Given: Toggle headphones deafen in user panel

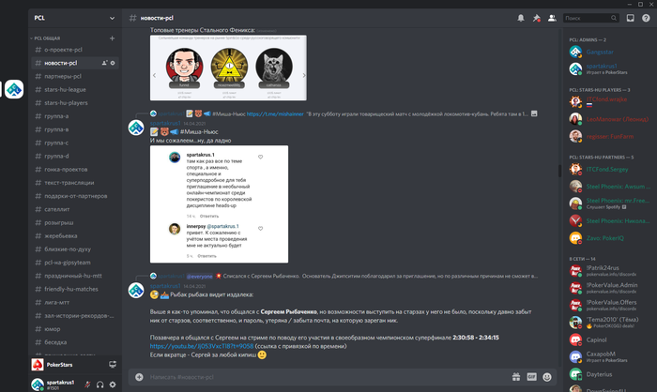Looking at the screenshot, I should click(x=99, y=384).
